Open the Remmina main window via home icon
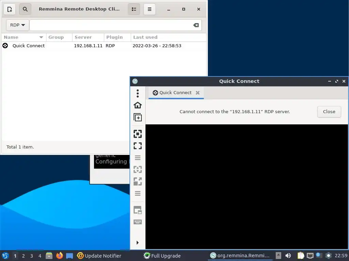This screenshot has height=261, width=349. click(138, 105)
